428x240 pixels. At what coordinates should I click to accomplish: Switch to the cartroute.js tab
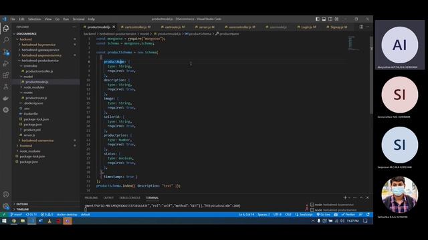tap(173, 27)
